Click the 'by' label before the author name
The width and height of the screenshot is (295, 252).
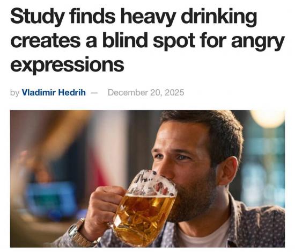click(14, 93)
